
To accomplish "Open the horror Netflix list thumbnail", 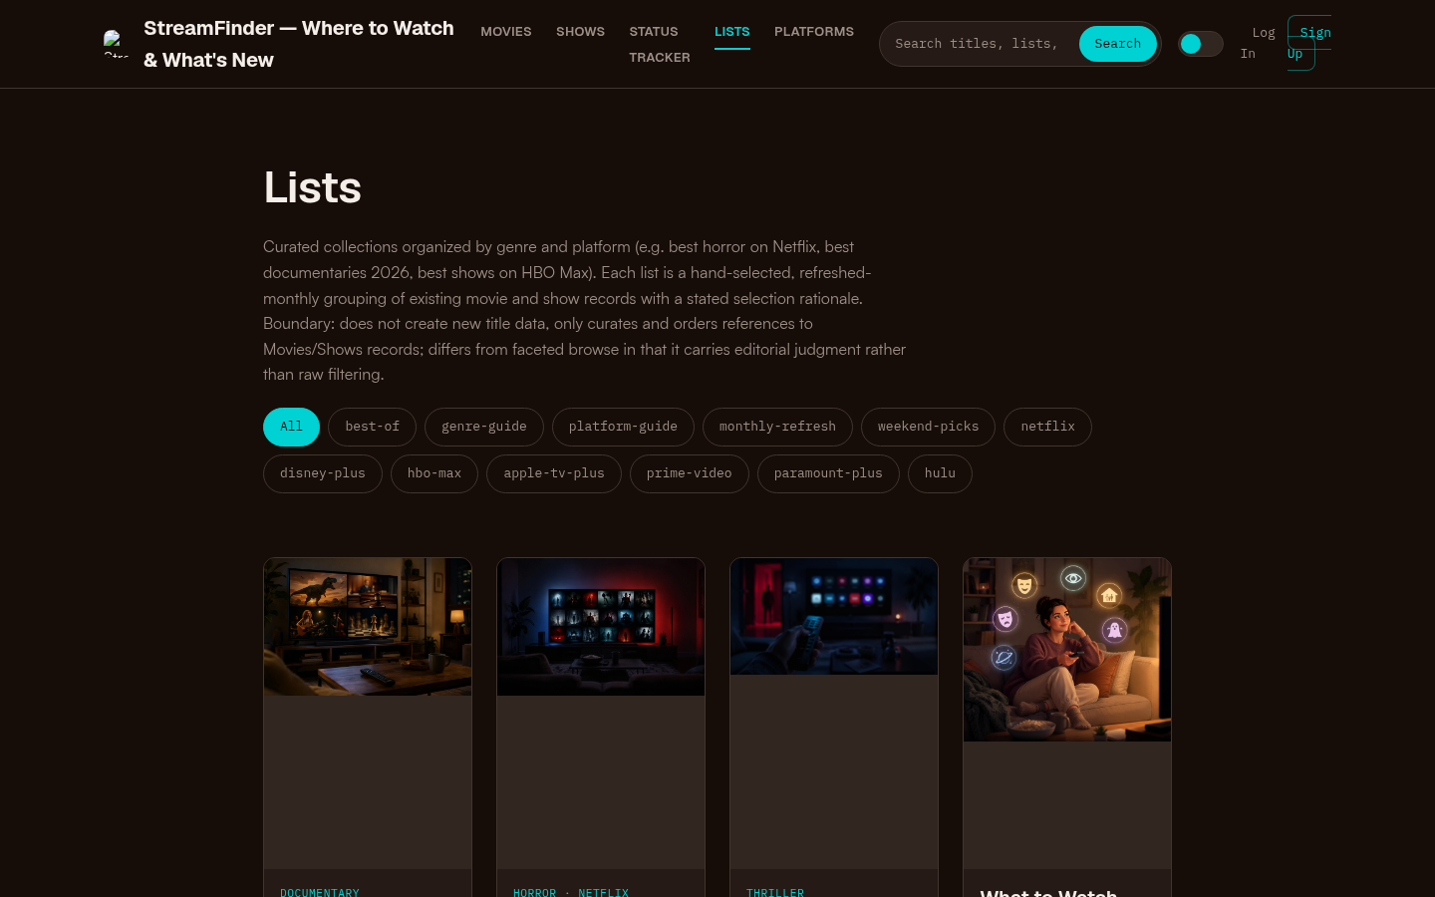I will click(x=601, y=627).
